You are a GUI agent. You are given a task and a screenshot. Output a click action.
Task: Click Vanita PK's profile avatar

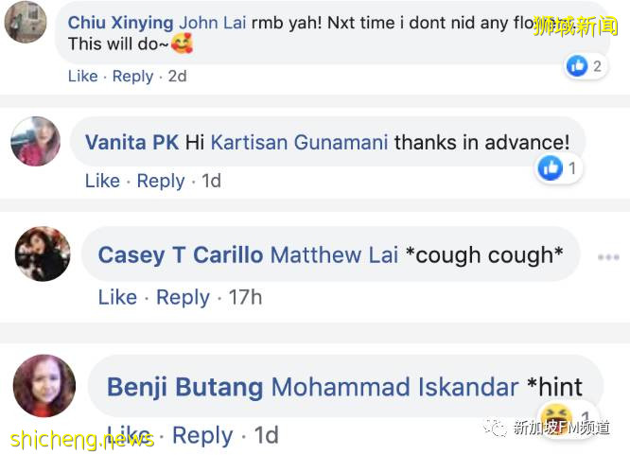tap(37, 142)
